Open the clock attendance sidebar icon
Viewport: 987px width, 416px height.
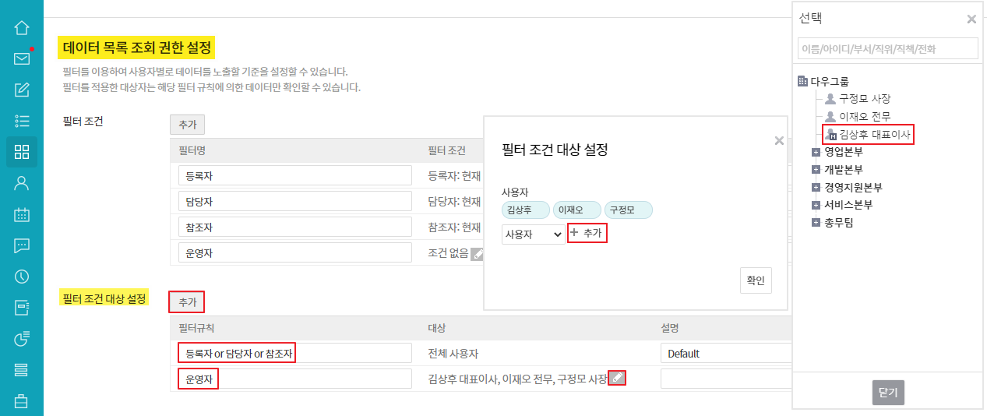tap(22, 277)
